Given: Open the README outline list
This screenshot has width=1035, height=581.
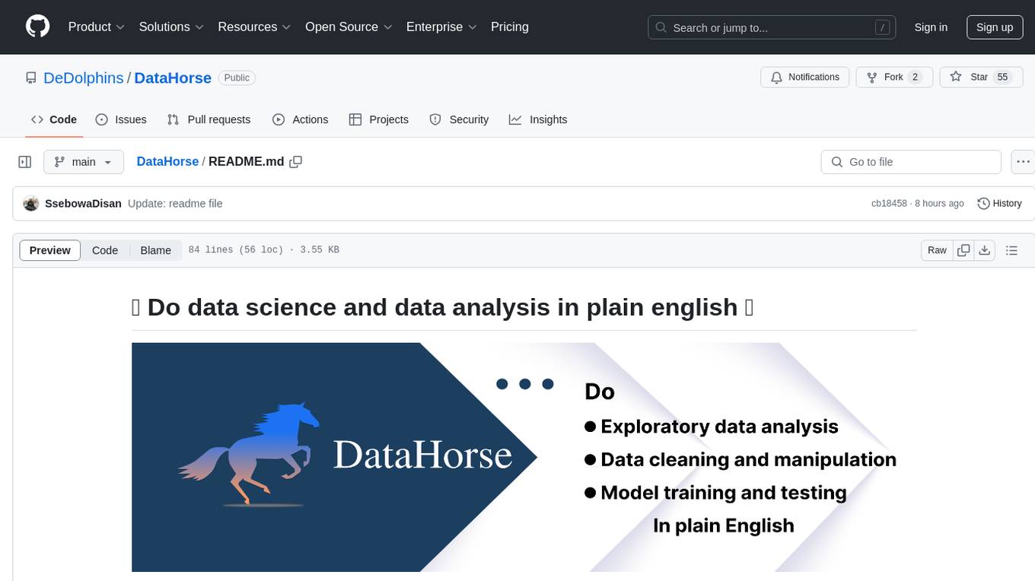Looking at the screenshot, I should (1011, 250).
